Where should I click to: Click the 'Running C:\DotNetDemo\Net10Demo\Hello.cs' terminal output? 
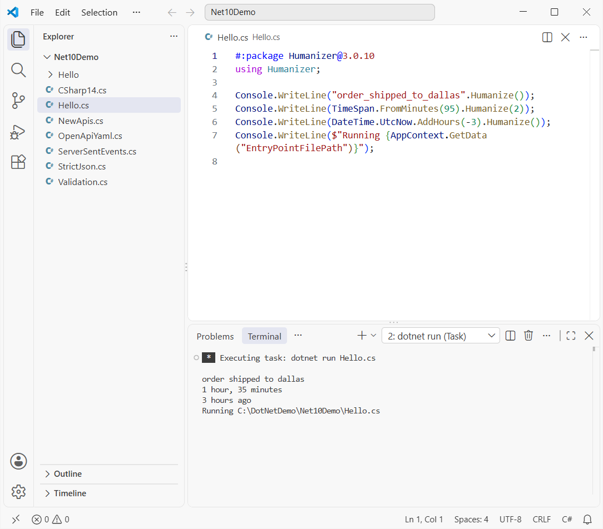pos(291,411)
